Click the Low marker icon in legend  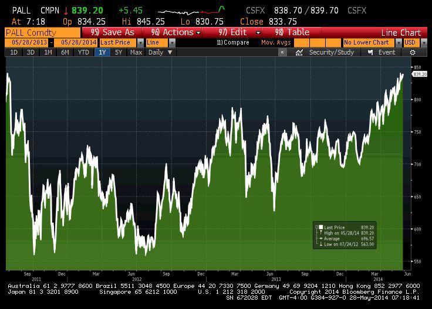[320, 244]
